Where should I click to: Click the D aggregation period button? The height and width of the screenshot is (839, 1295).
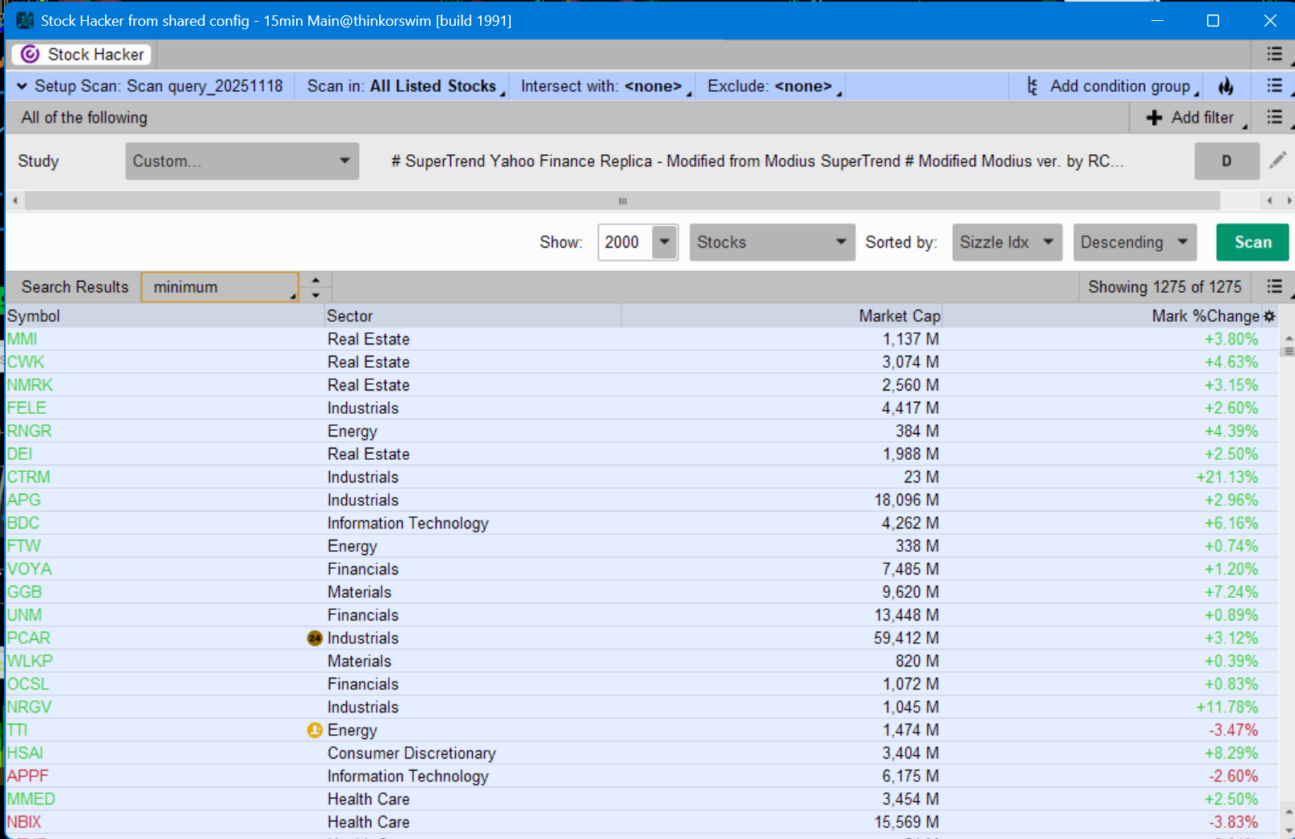(1226, 161)
